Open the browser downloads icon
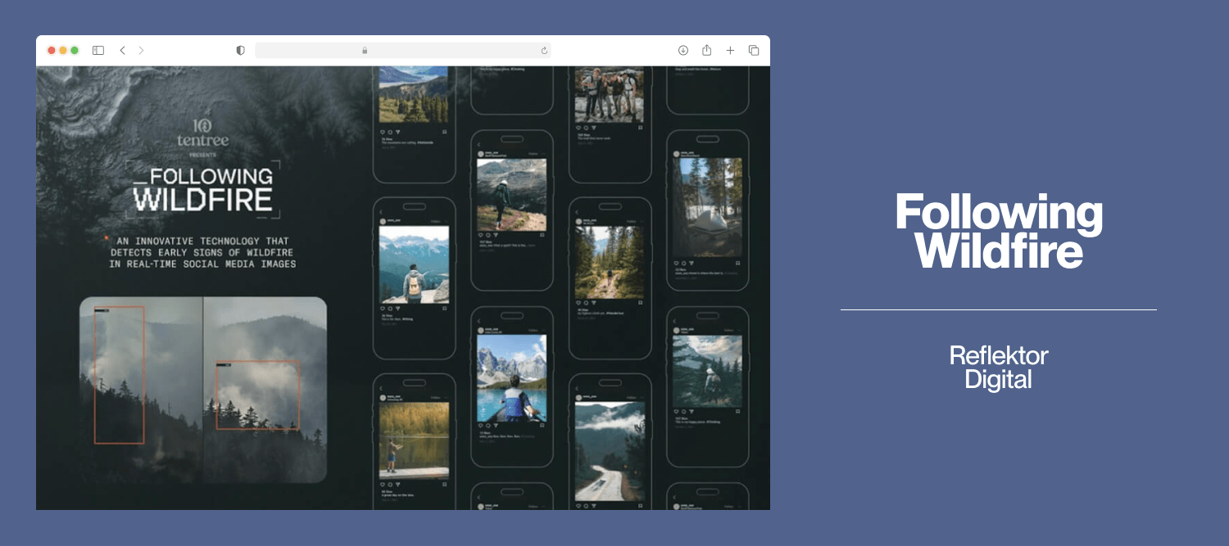This screenshot has height=546, width=1229. (x=683, y=51)
